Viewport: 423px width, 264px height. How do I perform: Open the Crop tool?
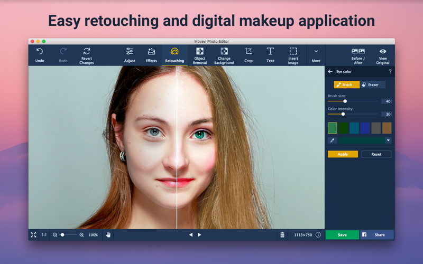point(249,52)
